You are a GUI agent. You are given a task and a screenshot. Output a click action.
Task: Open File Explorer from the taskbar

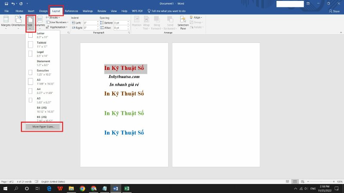[x=71, y=188]
